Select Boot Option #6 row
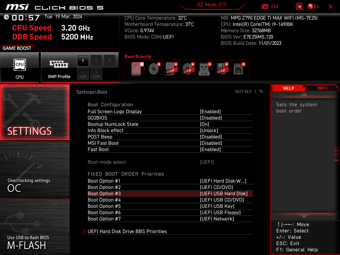This screenshot has width=340, height=255. (x=170, y=212)
